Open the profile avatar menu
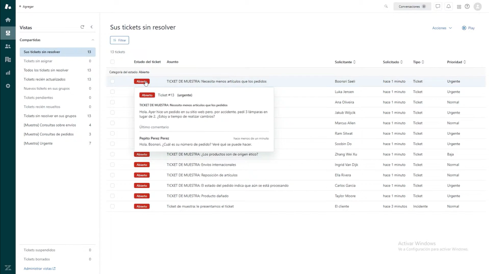This screenshot has height=274, width=489. 477,6
